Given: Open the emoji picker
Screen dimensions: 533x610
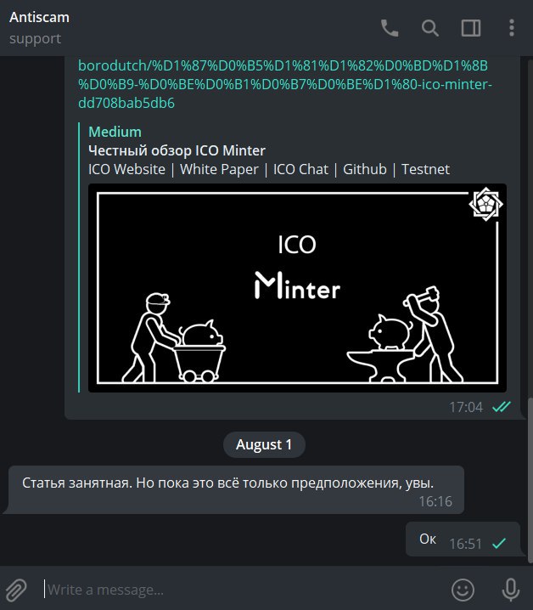Looking at the screenshot, I should pyautogui.click(x=463, y=590).
